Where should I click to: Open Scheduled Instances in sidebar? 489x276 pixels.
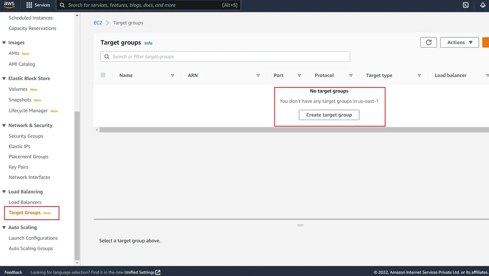(x=31, y=18)
